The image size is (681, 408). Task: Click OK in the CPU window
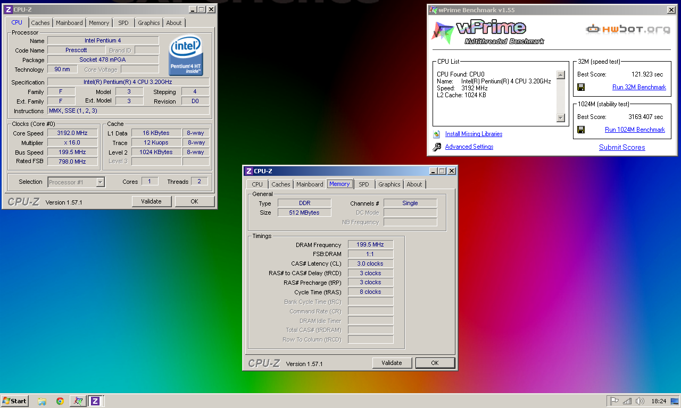pyautogui.click(x=194, y=201)
